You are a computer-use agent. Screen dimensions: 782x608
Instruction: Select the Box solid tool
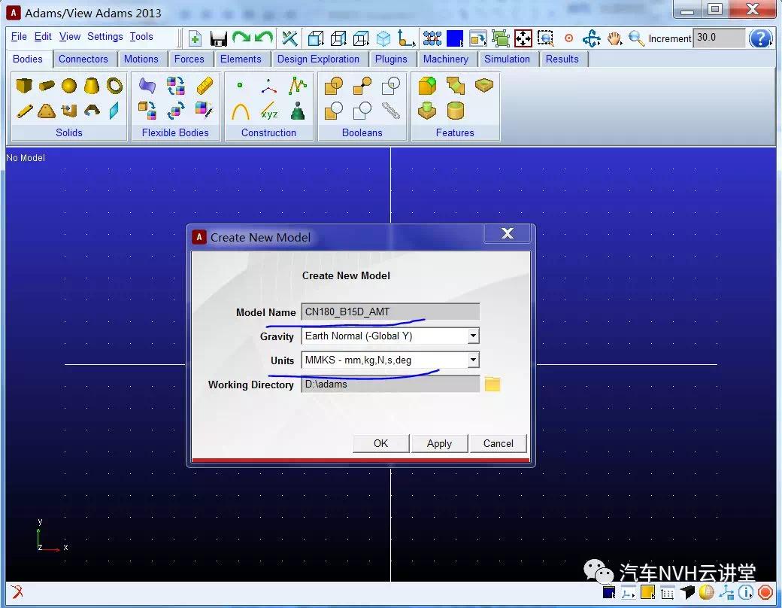(x=23, y=85)
